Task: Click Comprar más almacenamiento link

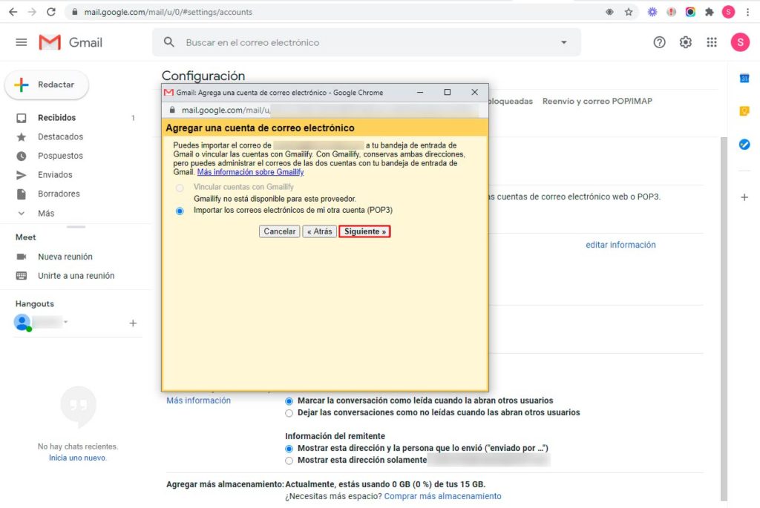Action: point(442,496)
